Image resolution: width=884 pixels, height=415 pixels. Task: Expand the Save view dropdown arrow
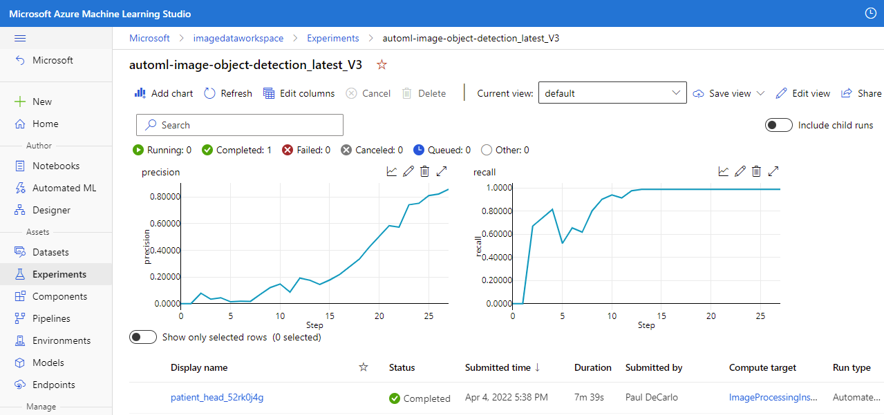(760, 93)
